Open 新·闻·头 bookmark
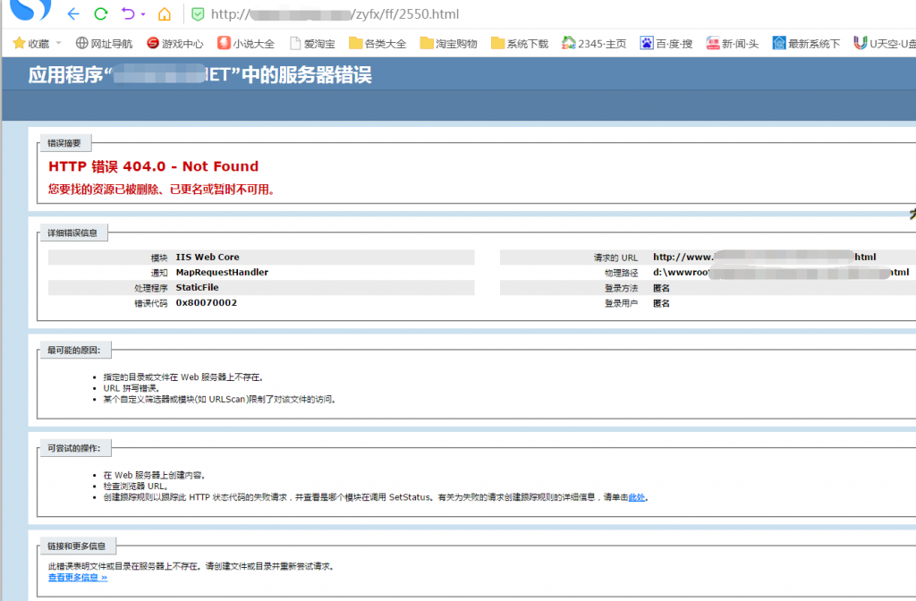The width and height of the screenshot is (916, 601). tap(731, 42)
